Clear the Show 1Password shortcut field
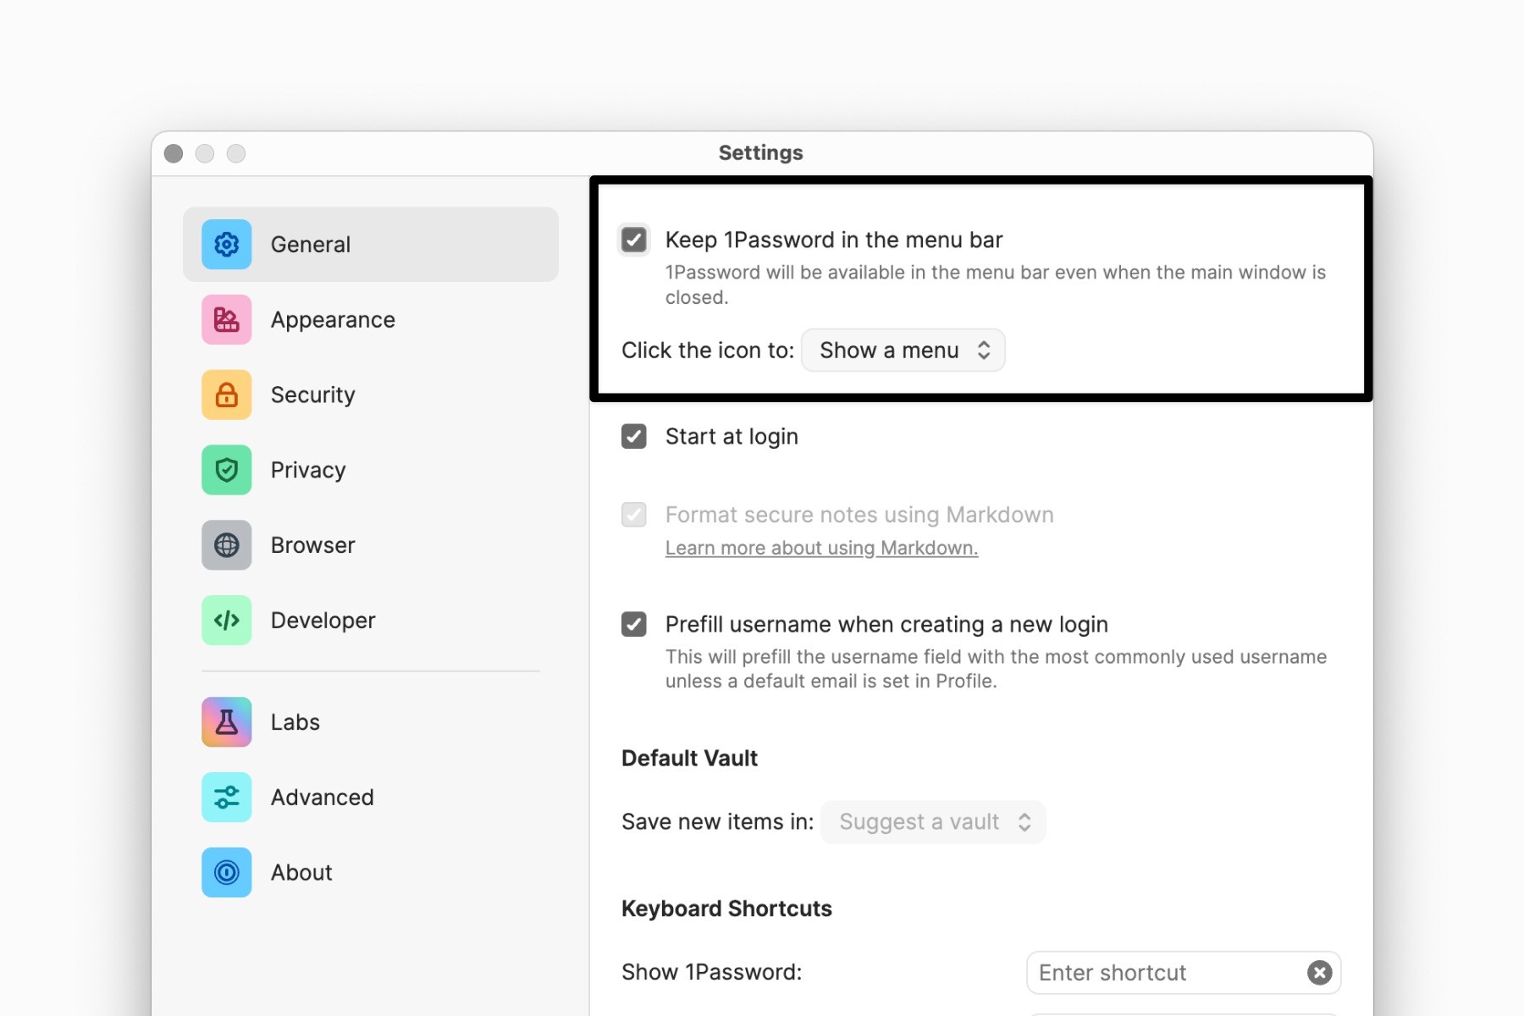Viewport: 1524px width, 1016px height. coord(1319,973)
